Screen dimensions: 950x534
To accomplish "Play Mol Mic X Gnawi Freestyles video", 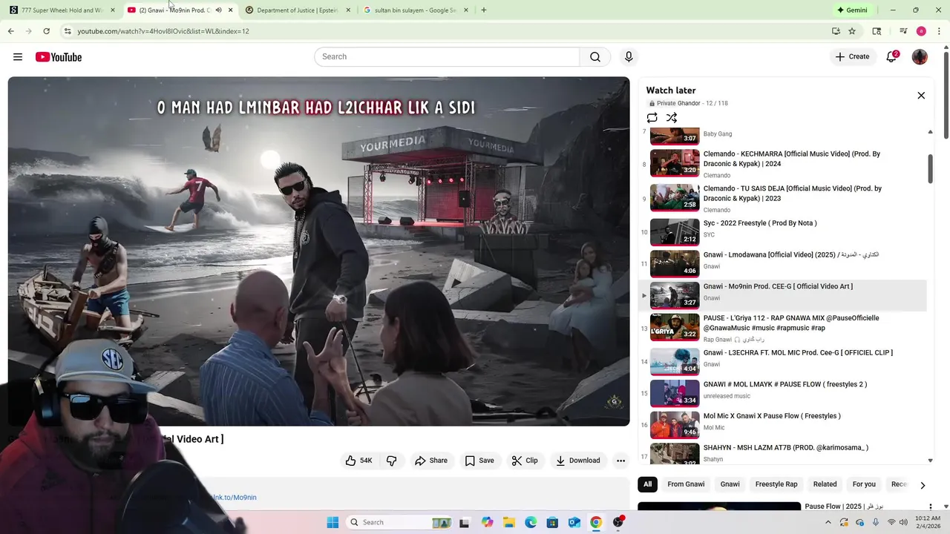I will (x=783, y=425).
